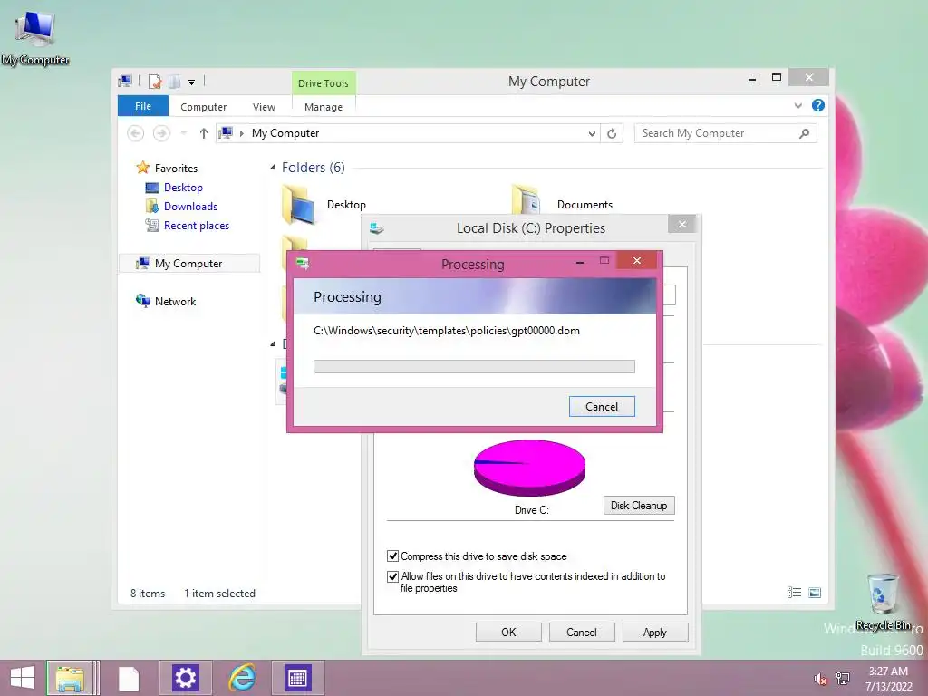Click the muted volume tray icon
The width and height of the screenshot is (928, 696).
pyautogui.click(x=820, y=679)
